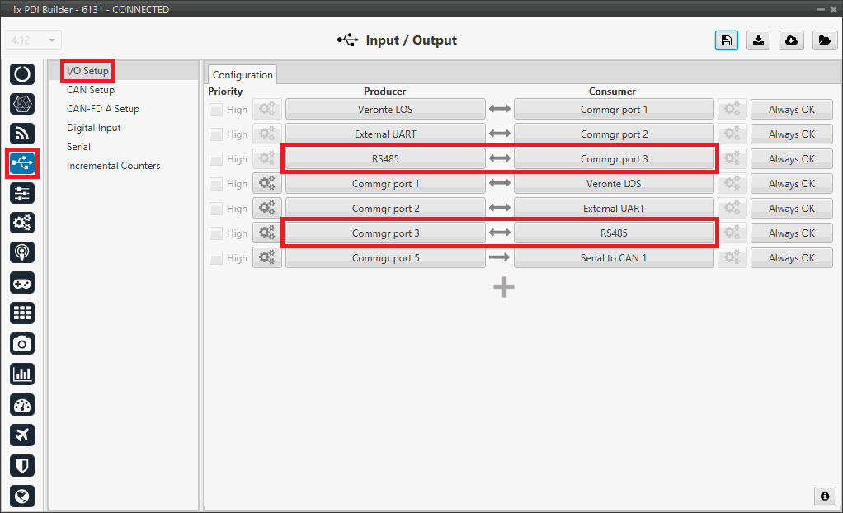The height and width of the screenshot is (513, 843).
Task: Switch to the Configuration tab
Action: tap(243, 75)
